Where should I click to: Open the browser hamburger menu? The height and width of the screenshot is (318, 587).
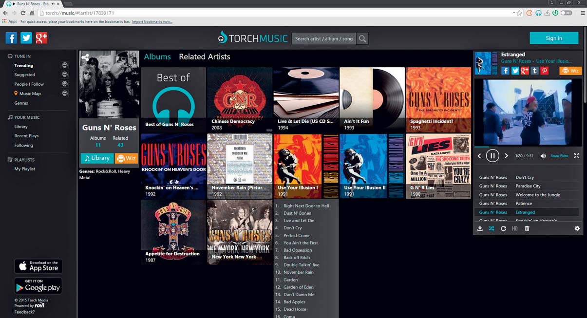tap(583, 13)
